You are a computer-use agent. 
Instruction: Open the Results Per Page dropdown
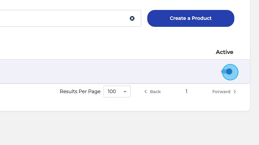117,91
